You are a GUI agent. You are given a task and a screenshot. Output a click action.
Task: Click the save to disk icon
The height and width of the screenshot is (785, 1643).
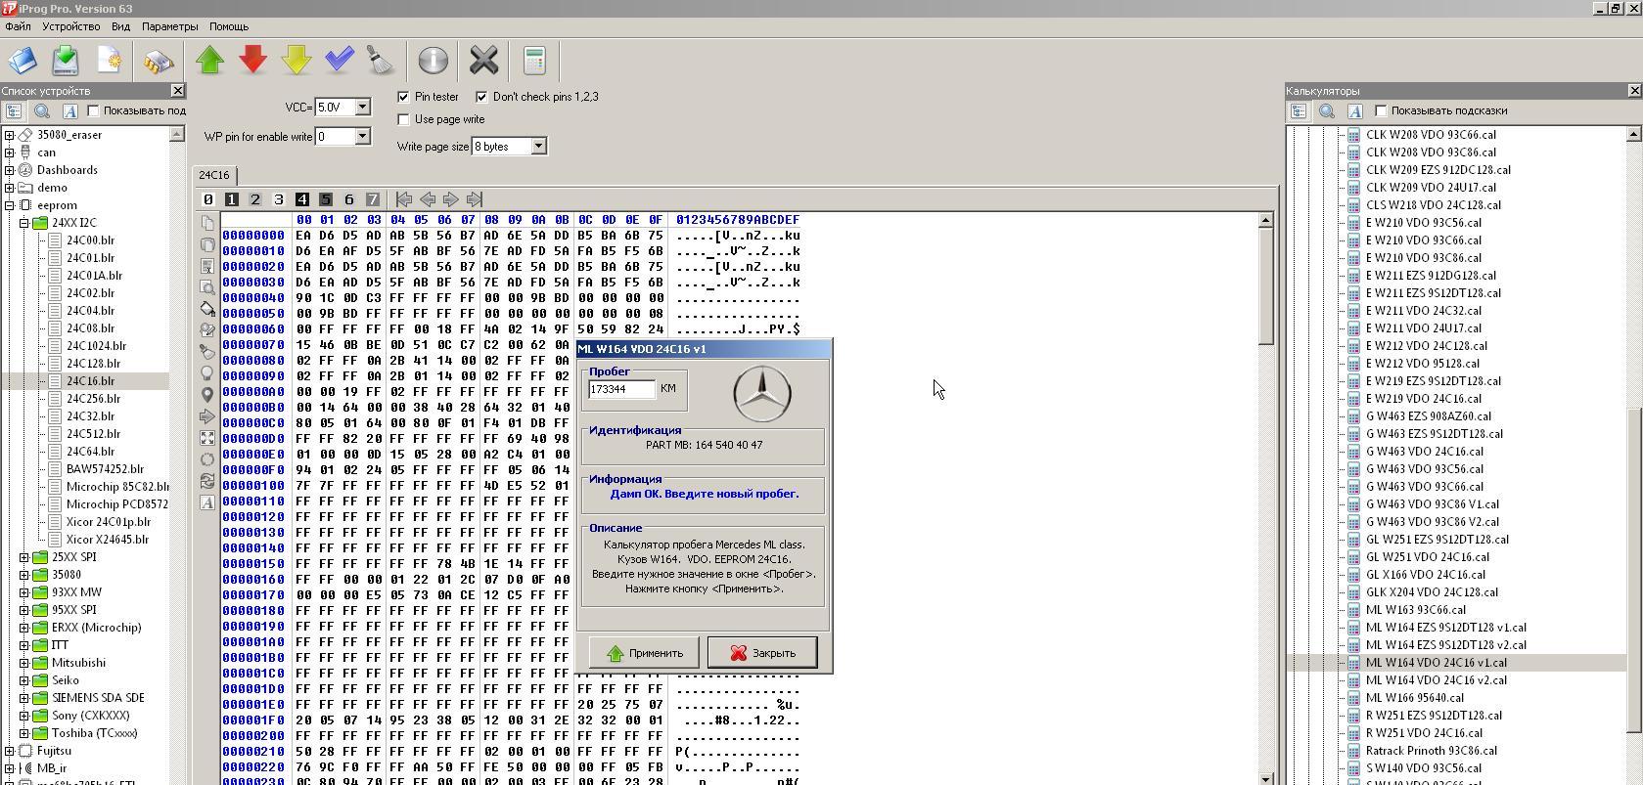pyautogui.click(x=66, y=61)
